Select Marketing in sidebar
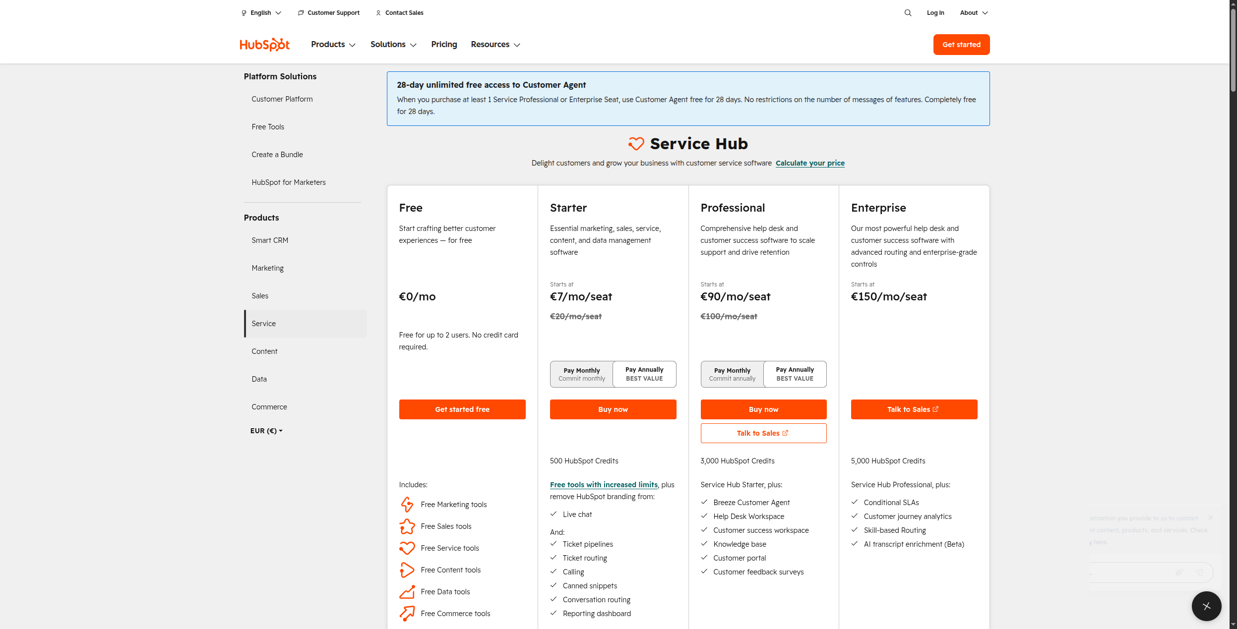This screenshot has width=1237, height=629. [x=267, y=268]
